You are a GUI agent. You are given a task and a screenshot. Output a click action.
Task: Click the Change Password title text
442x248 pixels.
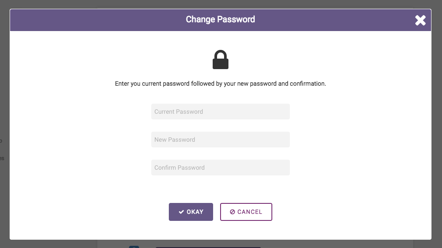click(x=221, y=19)
